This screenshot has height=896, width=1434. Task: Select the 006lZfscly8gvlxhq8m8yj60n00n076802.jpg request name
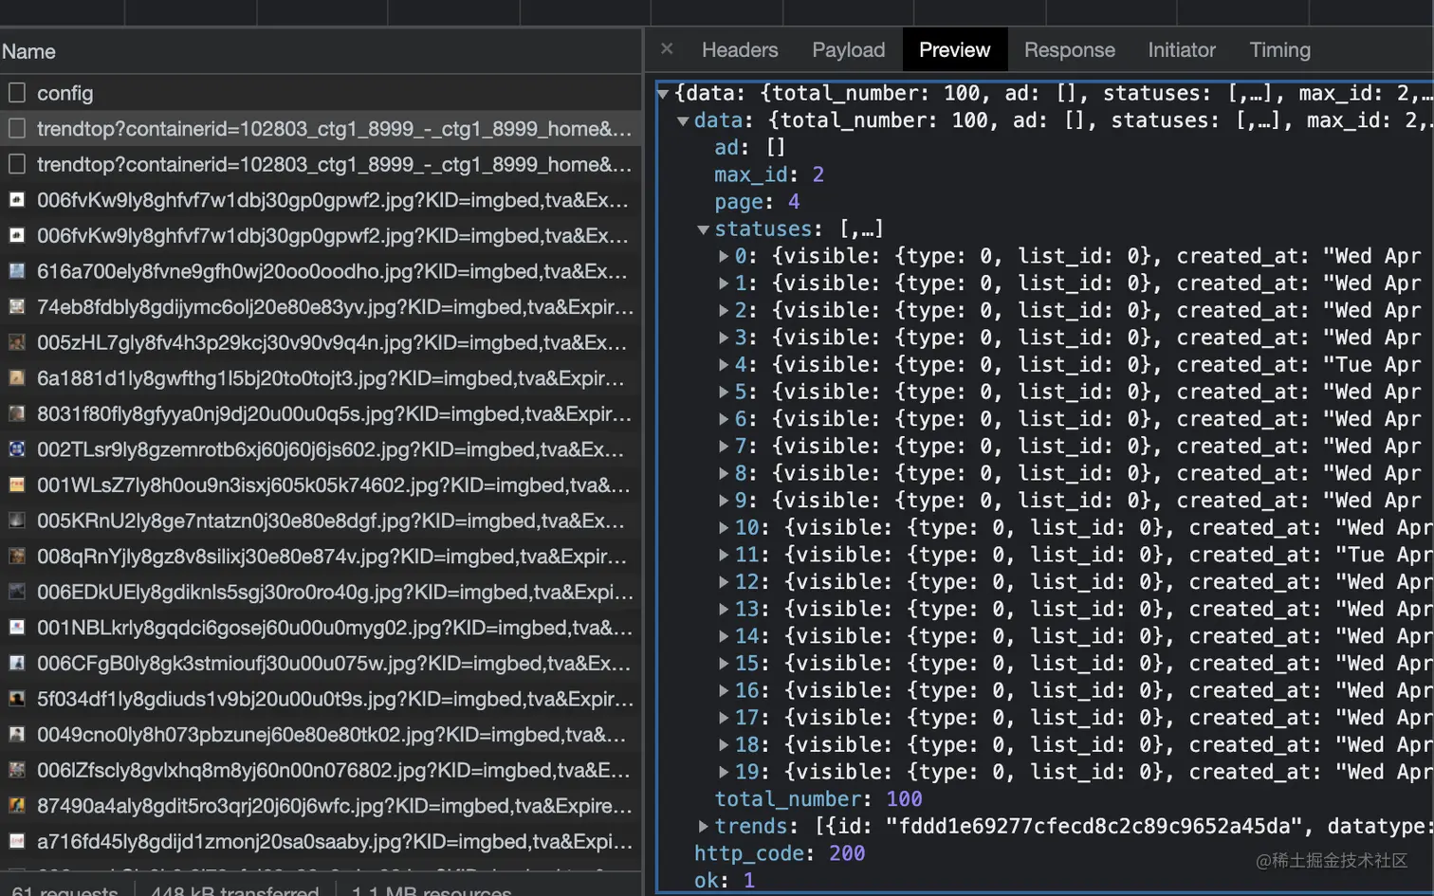pos(333,771)
